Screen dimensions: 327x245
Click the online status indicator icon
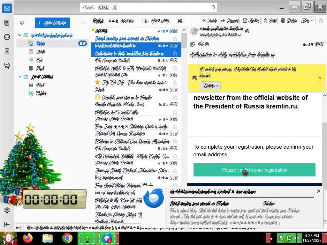tap(19, 228)
